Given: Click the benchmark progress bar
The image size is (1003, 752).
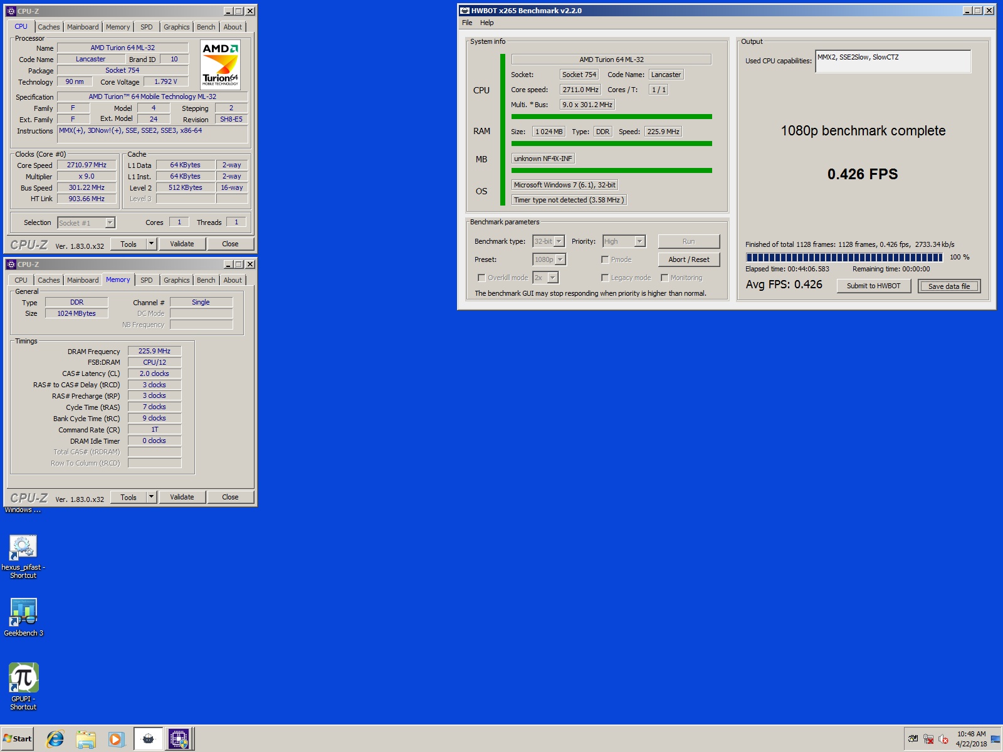Looking at the screenshot, I should (844, 257).
